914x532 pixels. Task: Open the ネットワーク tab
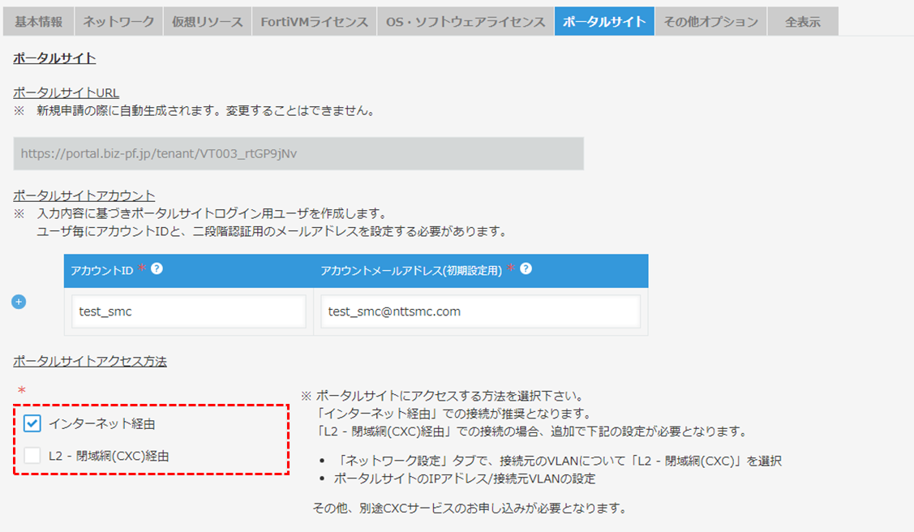tap(118, 22)
